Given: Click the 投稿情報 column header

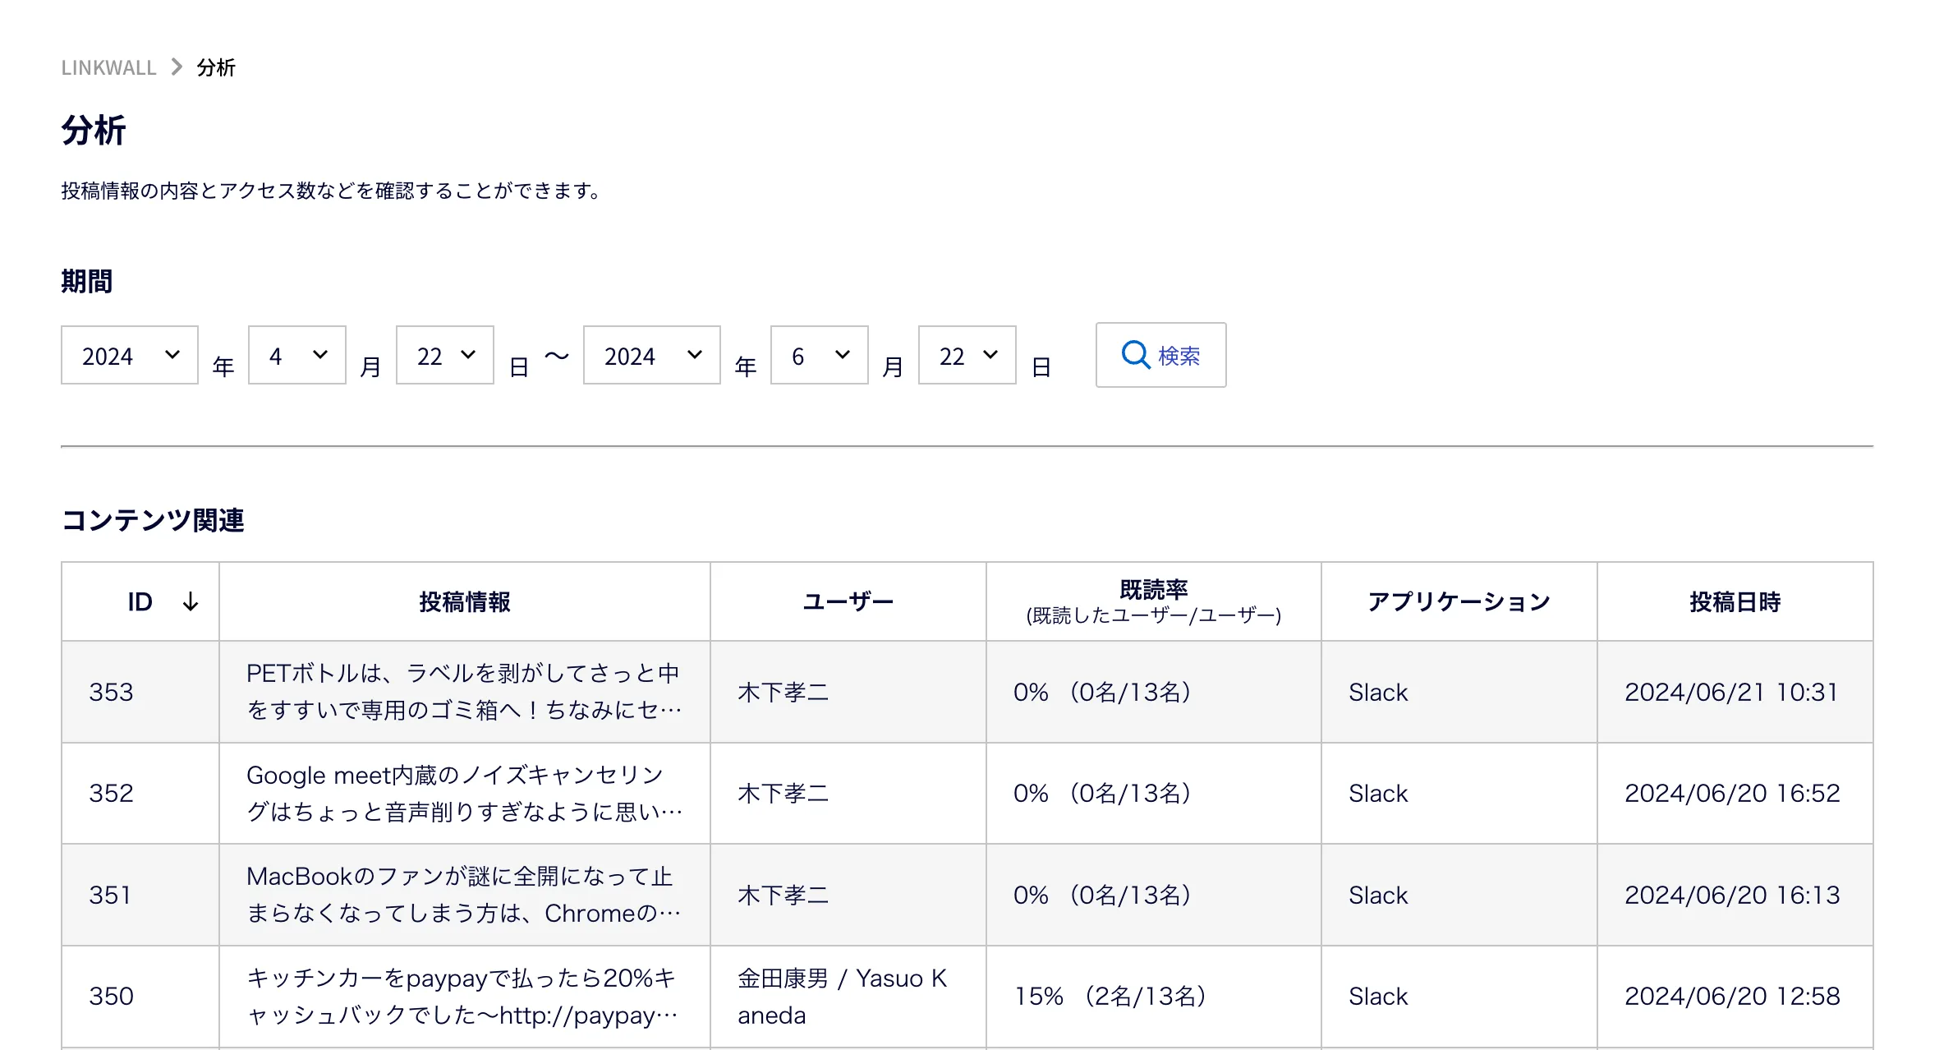Looking at the screenshot, I should coord(465,602).
